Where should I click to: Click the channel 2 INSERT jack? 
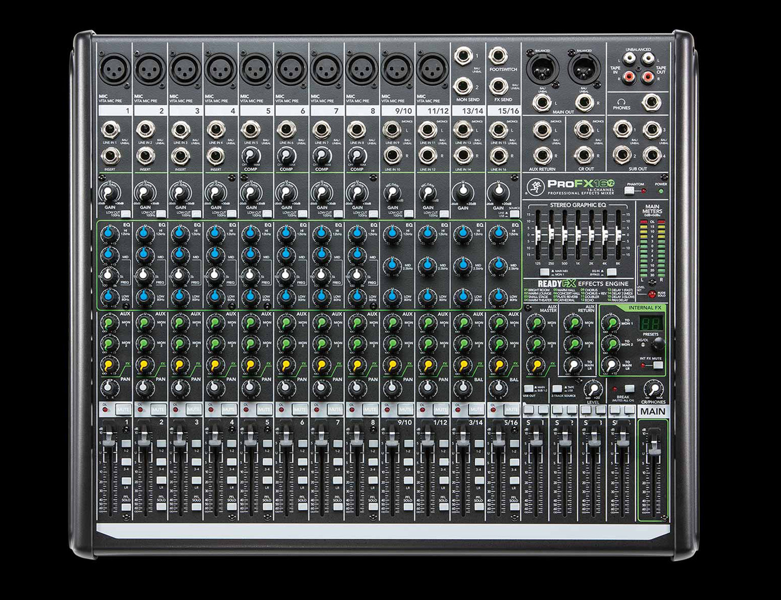point(145,156)
